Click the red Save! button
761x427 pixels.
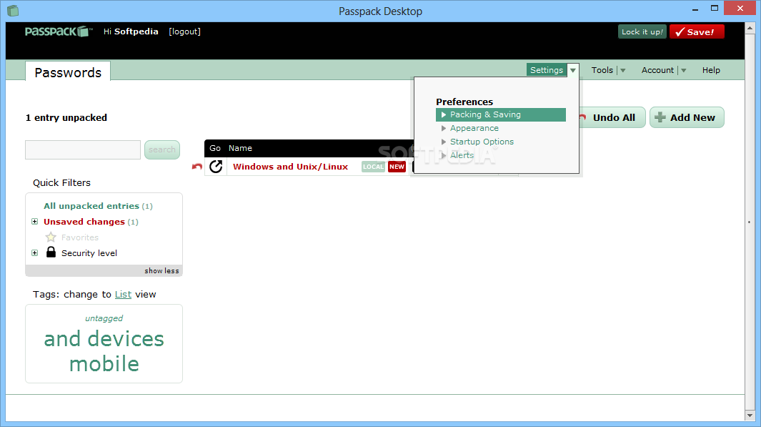click(x=697, y=31)
